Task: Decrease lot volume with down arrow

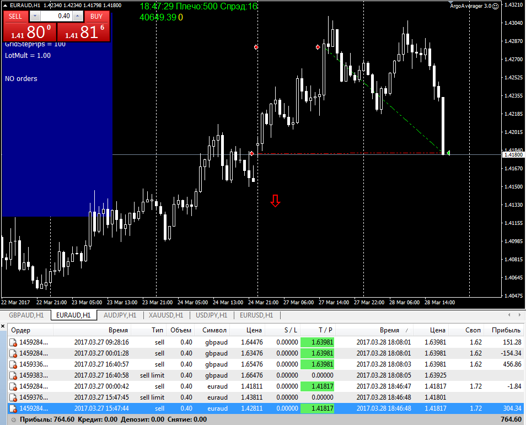Action: pos(35,16)
